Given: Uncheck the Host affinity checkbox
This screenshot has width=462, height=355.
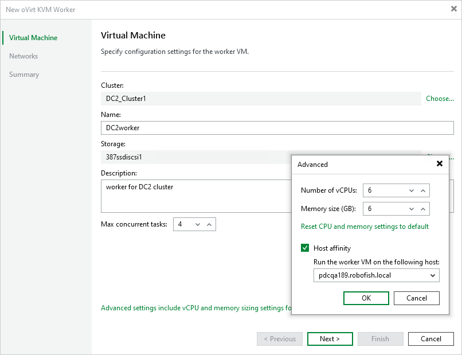Looking at the screenshot, I should pos(305,248).
